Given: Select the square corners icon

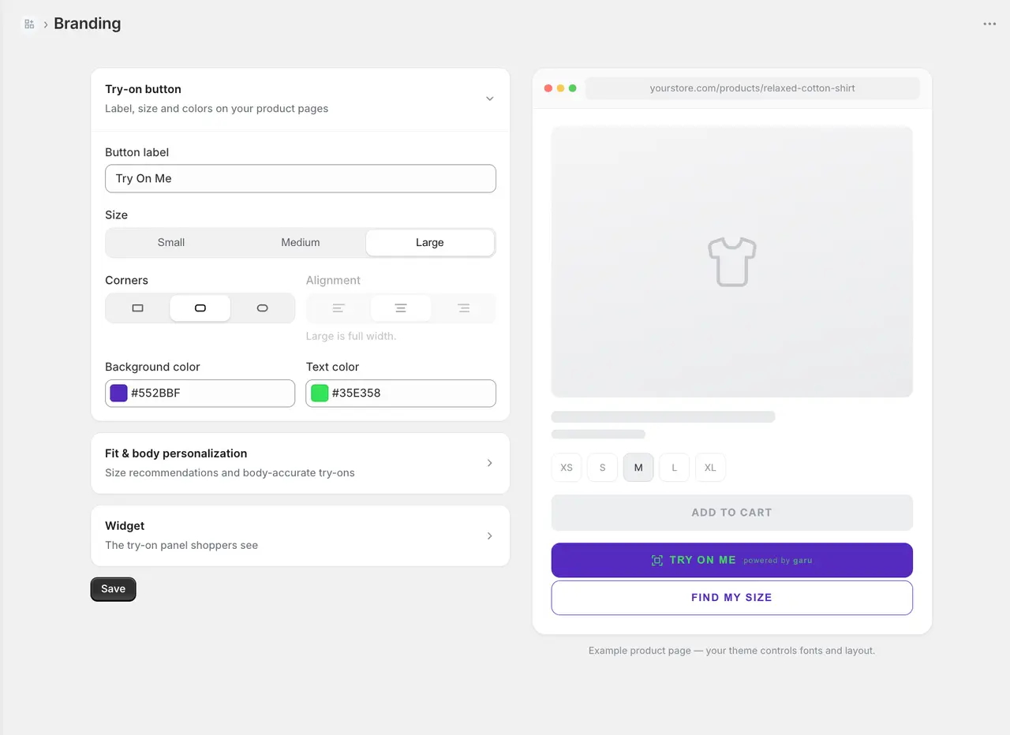Looking at the screenshot, I should [138, 308].
